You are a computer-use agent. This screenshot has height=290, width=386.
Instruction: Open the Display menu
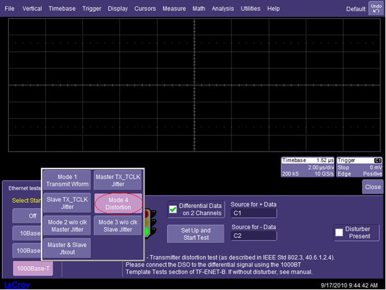[118, 9]
